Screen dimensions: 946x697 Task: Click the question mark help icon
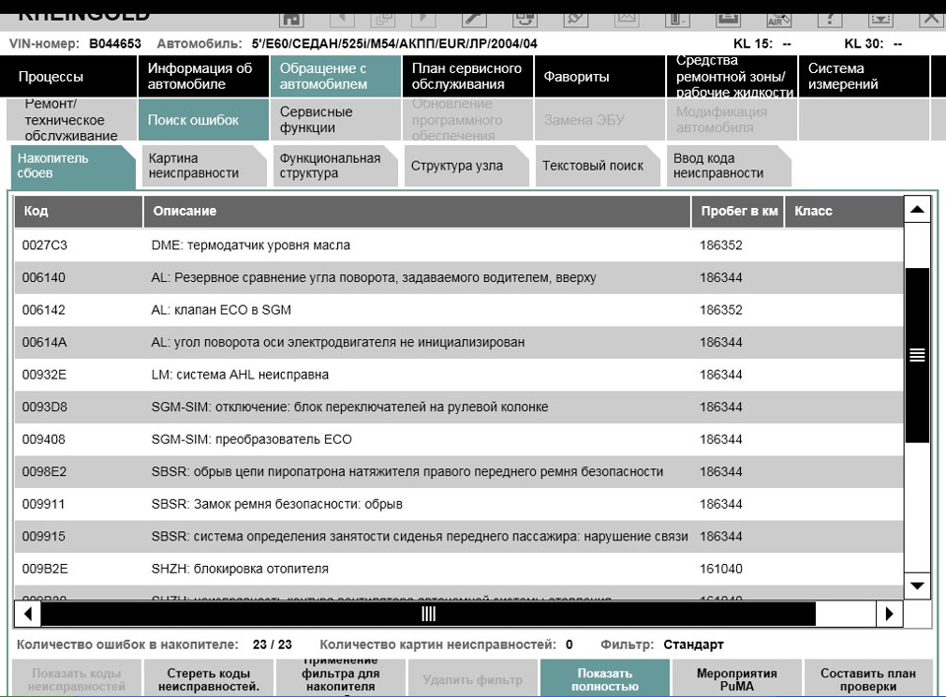pos(830,18)
